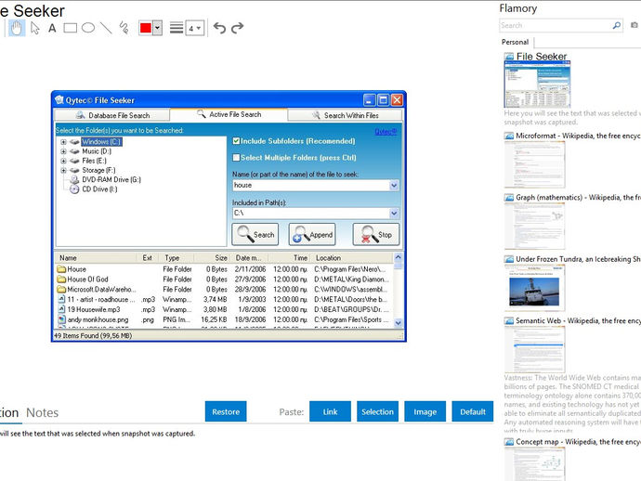
Task: Click the Flamory search magnifier icon
Action: coord(617,25)
